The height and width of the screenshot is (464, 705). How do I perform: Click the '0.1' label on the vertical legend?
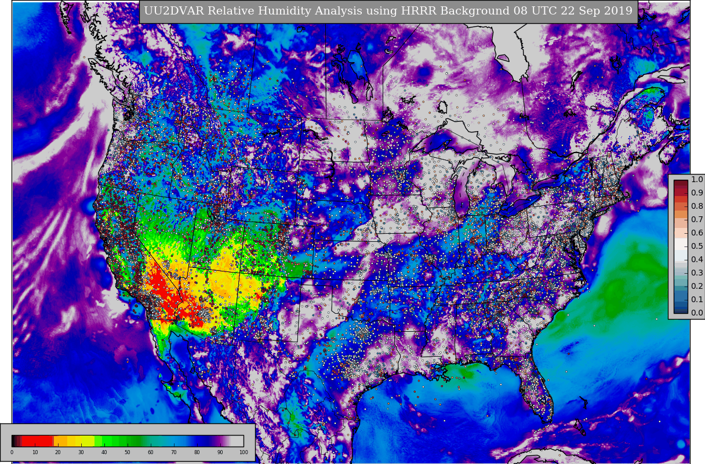tap(697, 299)
